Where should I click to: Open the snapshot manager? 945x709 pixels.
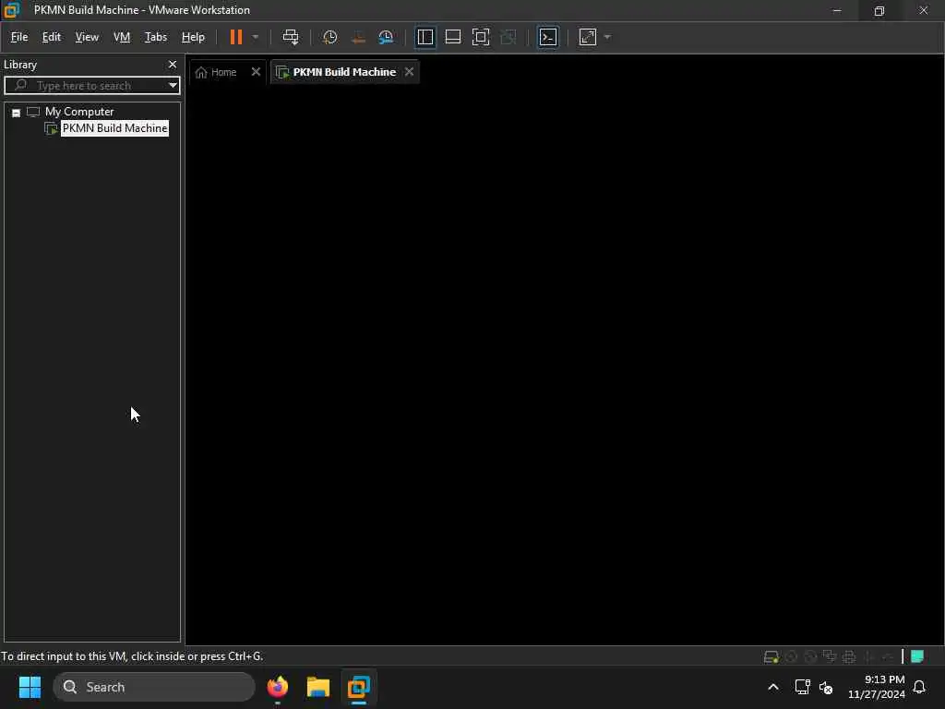(x=386, y=37)
